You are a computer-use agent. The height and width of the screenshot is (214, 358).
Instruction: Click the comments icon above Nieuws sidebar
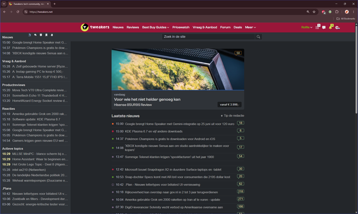pyautogui.click(x=35, y=35)
